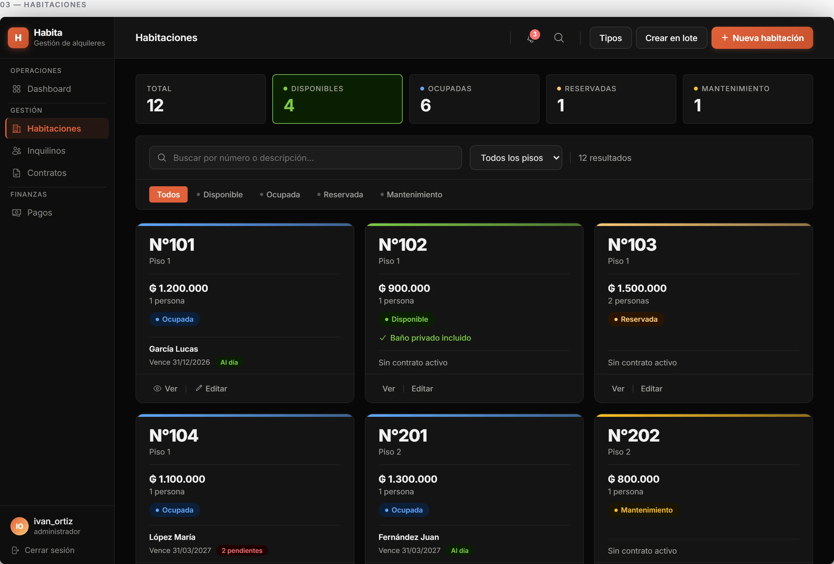834x564 pixels.
Task: Click the Dashboard grid icon
Action: click(x=17, y=89)
